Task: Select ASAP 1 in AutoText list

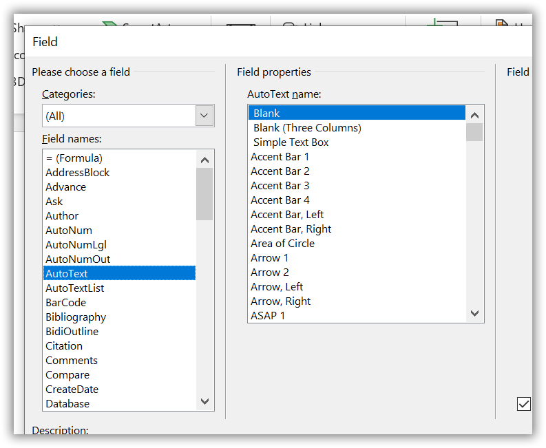Action: [268, 315]
